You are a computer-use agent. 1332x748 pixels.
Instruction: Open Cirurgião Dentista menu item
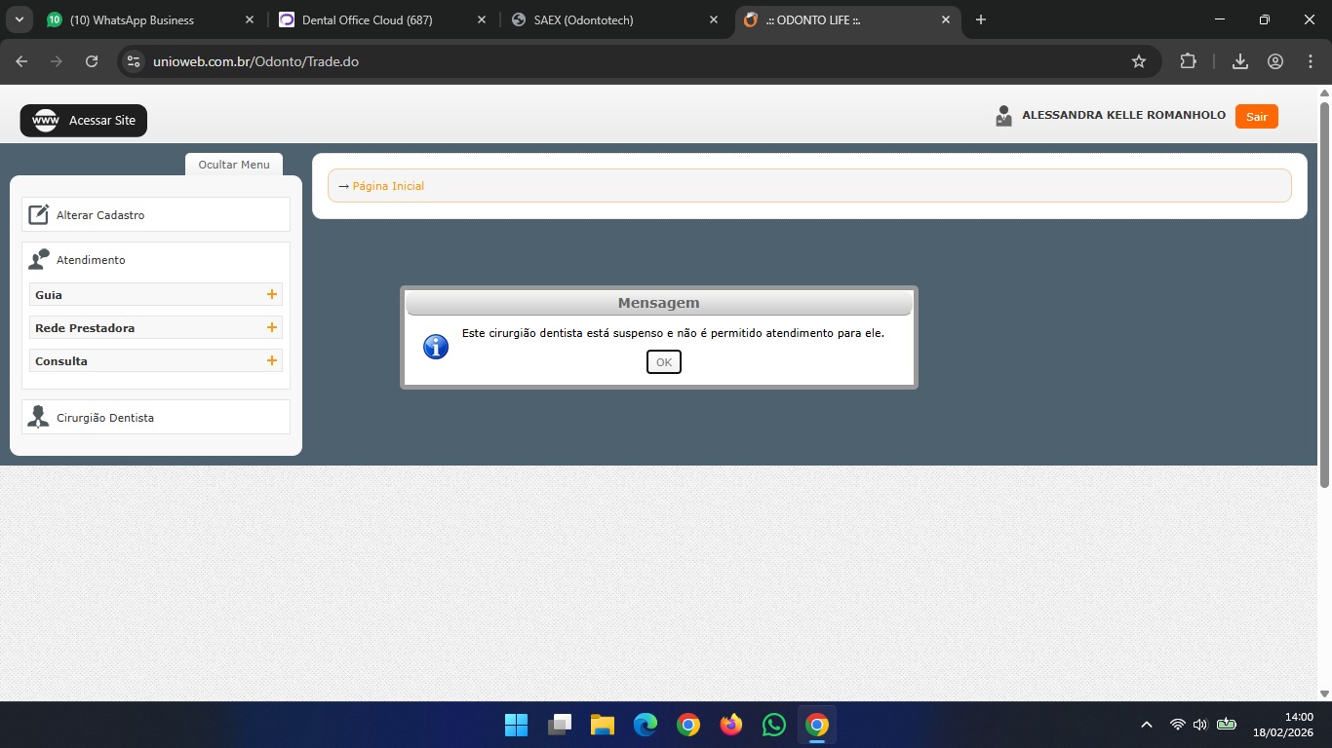click(156, 417)
